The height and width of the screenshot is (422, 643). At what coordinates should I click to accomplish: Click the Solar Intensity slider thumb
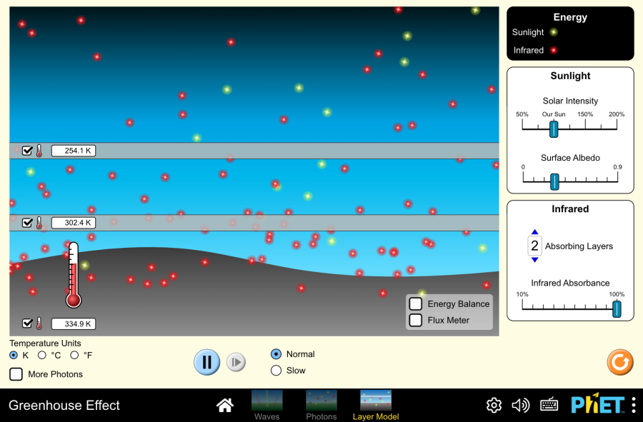(554, 129)
